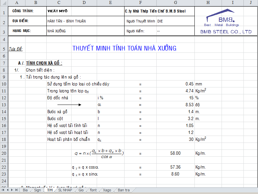Select the 3.2 column spacing value
This screenshot has width=258, height=194.
176,118
